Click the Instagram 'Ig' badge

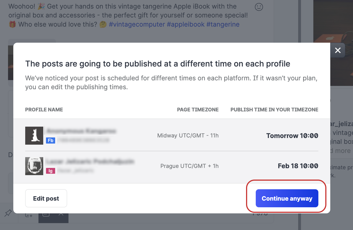point(50,171)
